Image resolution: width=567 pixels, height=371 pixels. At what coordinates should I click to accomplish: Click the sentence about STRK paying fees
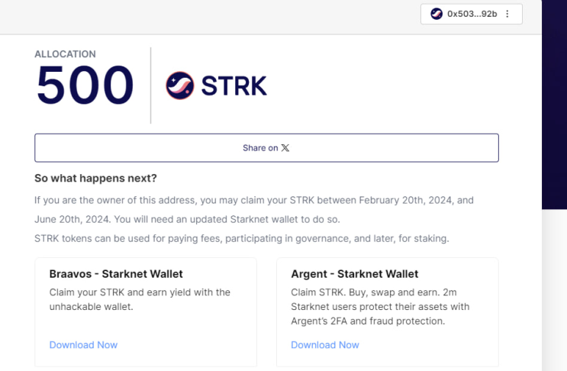242,238
